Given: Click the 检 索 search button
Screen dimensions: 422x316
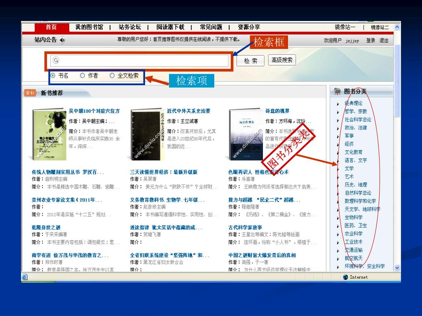Looking at the screenshot, I should tap(251, 60).
